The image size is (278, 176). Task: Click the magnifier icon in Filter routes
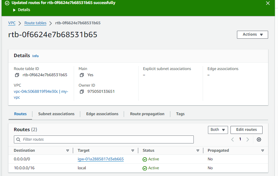[x=18, y=139]
